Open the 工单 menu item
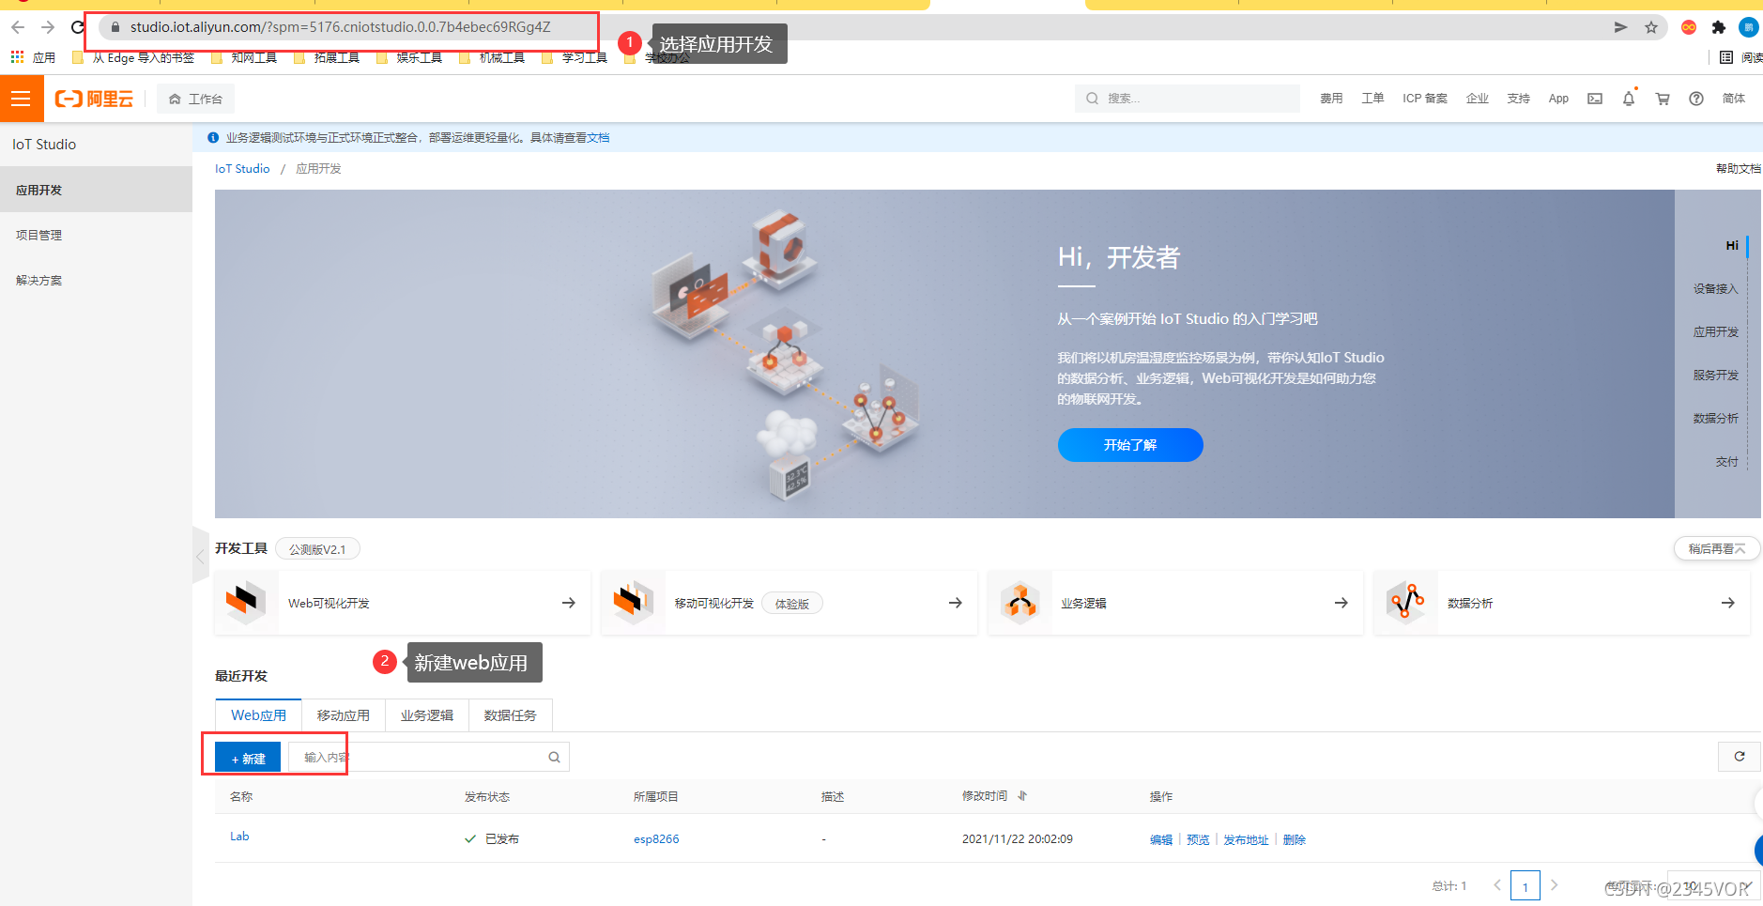The image size is (1763, 906). click(x=1372, y=99)
